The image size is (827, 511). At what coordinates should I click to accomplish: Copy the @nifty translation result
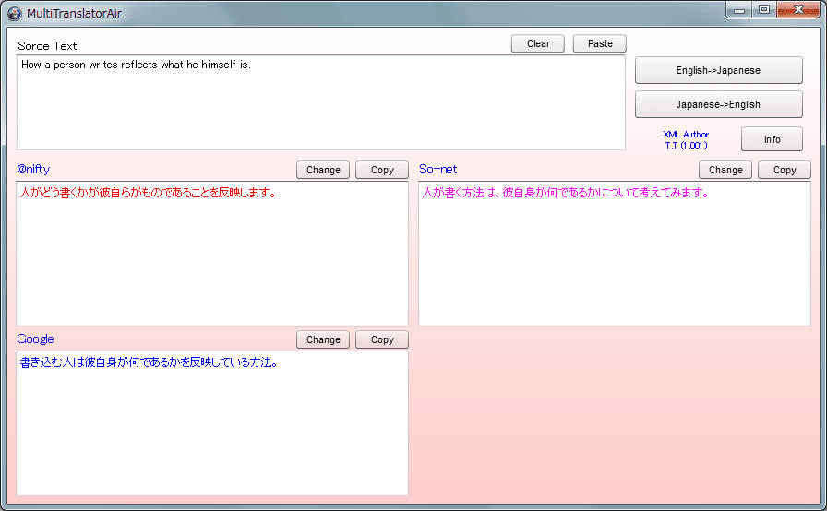pyautogui.click(x=382, y=170)
